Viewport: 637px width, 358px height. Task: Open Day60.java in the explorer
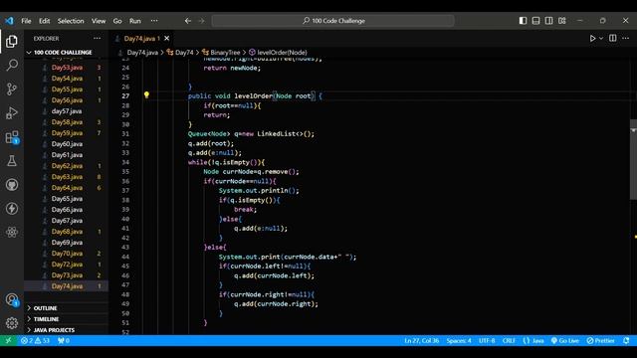[67, 144]
